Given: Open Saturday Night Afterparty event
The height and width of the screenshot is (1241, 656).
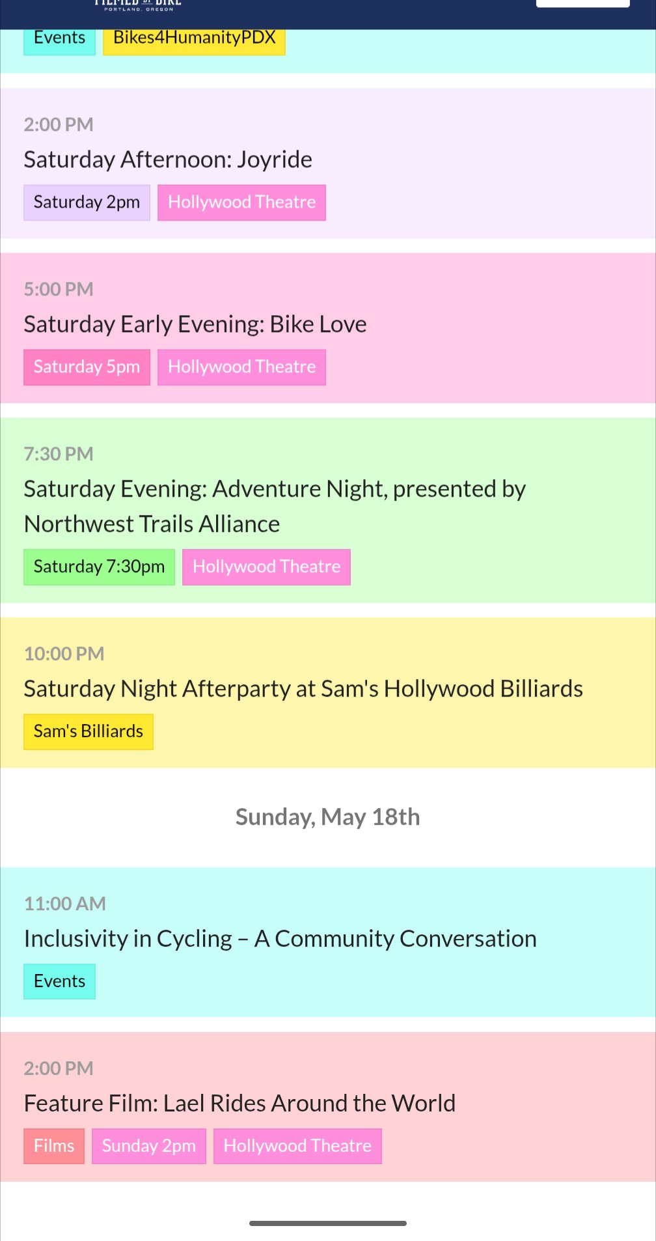Looking at the screenshot, I should [x=303, y=689].
